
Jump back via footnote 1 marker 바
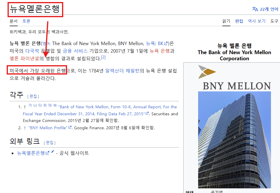pos(55,105)
